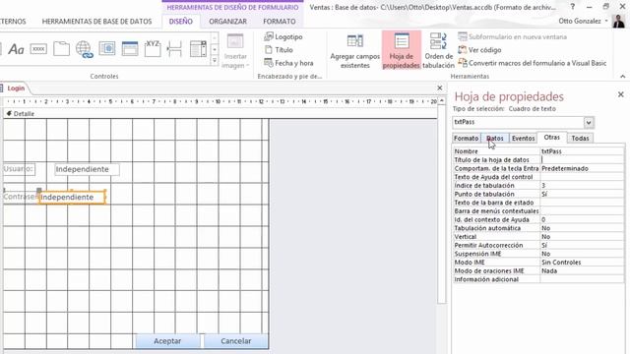
Task: Switch to Datos tab in property sheet
Action: tap(495, 138)
